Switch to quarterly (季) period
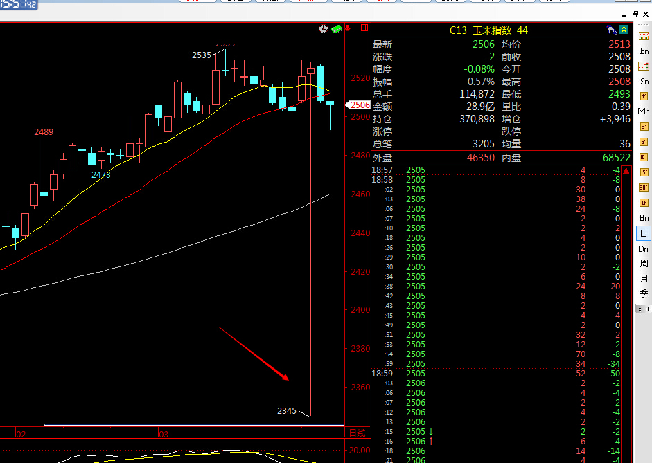This screenshot has height=463, width=652. 644,293
